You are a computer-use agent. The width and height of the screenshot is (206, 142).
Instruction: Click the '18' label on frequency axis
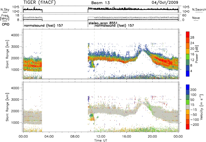tap(17, 15)
